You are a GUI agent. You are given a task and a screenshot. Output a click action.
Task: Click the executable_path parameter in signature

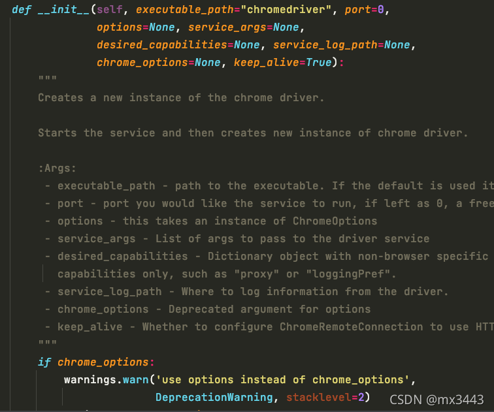tap(185, 10)
